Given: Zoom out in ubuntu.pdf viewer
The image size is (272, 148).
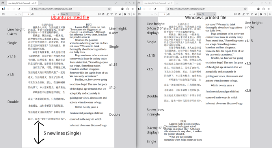Looking at the screenshot, I should (x=54, y=14).
